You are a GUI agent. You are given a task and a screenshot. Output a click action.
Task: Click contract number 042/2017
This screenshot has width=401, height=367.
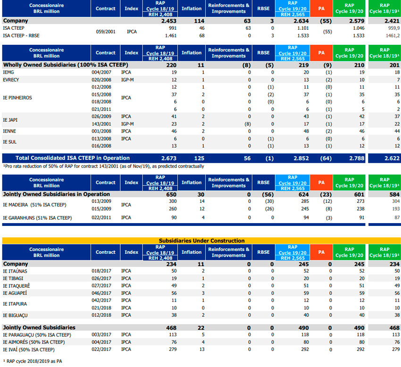pos(101,300)
